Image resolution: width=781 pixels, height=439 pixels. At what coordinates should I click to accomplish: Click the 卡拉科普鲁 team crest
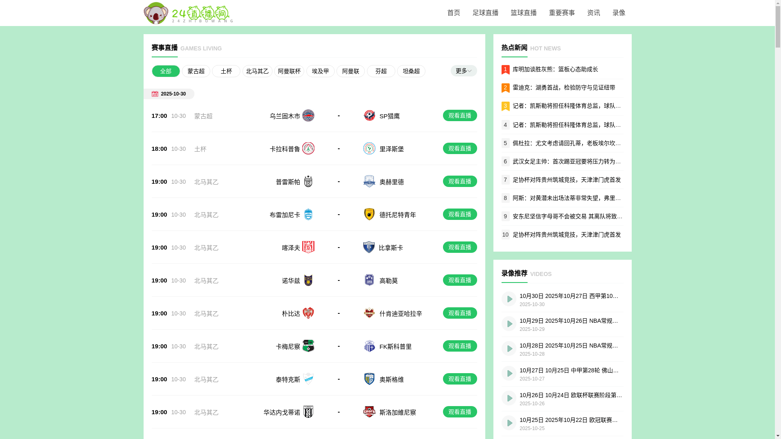pos(308,148)
